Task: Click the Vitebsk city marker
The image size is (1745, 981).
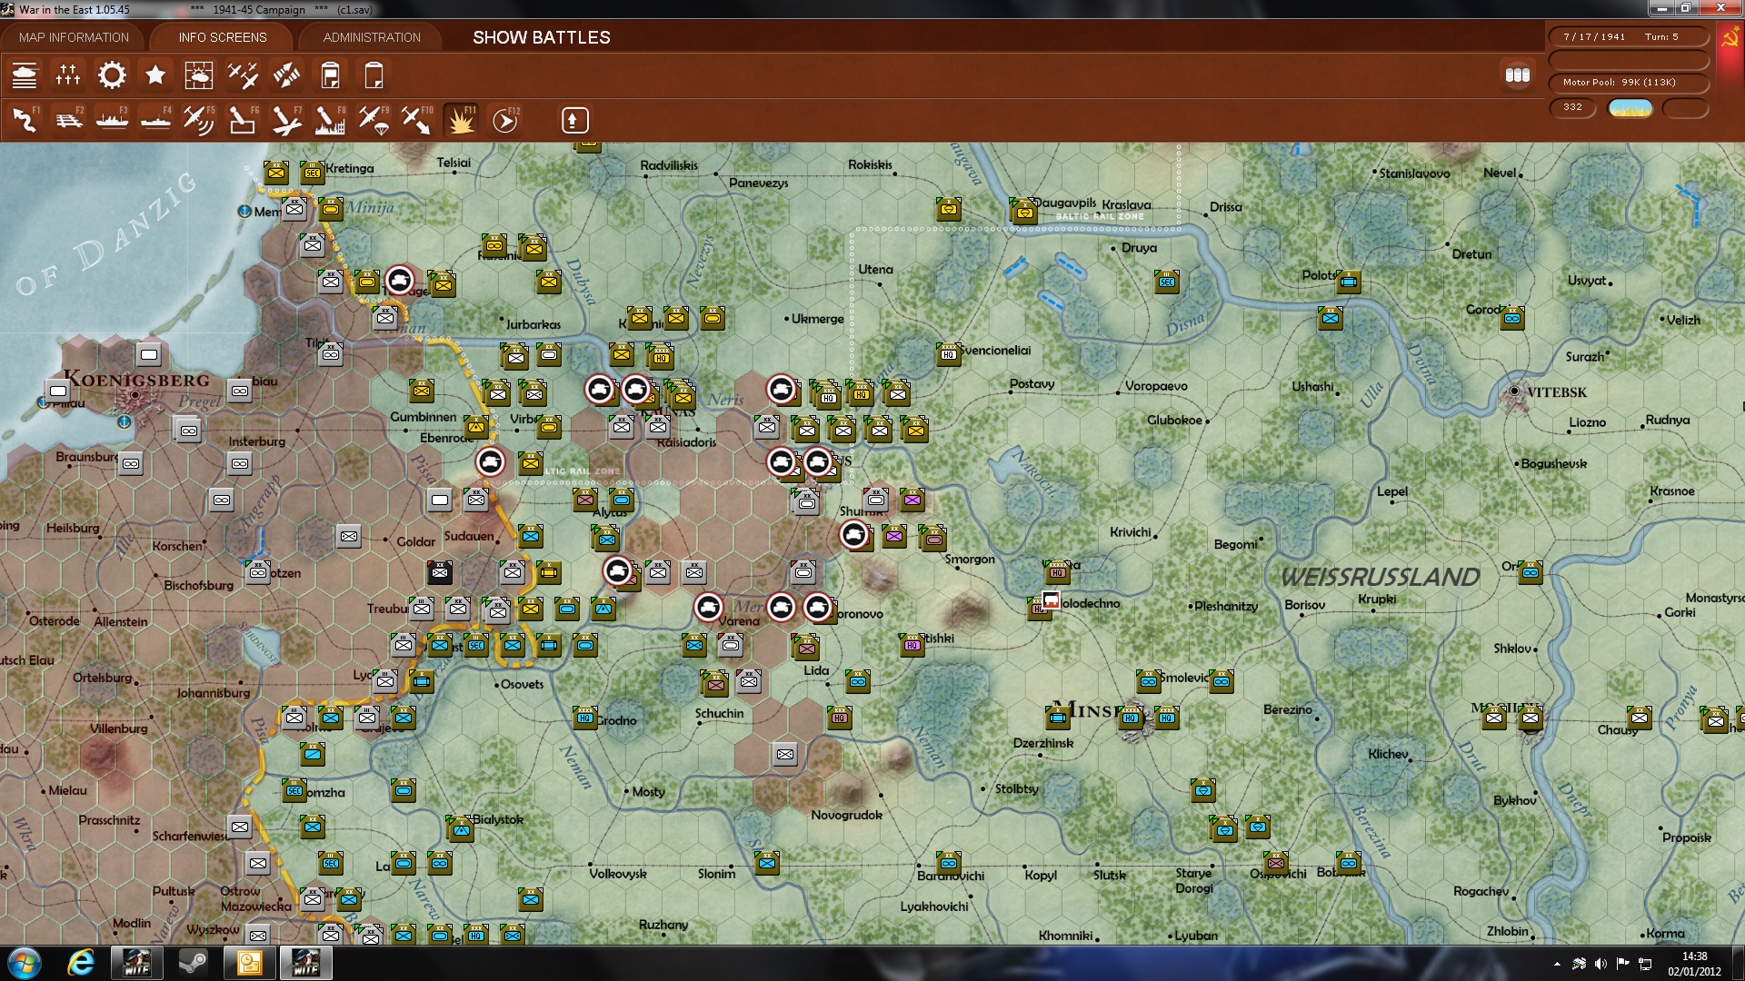Action: click(x=1514, y=391)
